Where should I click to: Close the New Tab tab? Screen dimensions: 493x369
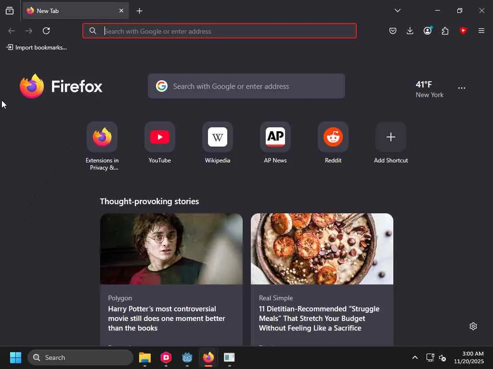[x=121, y=11]
